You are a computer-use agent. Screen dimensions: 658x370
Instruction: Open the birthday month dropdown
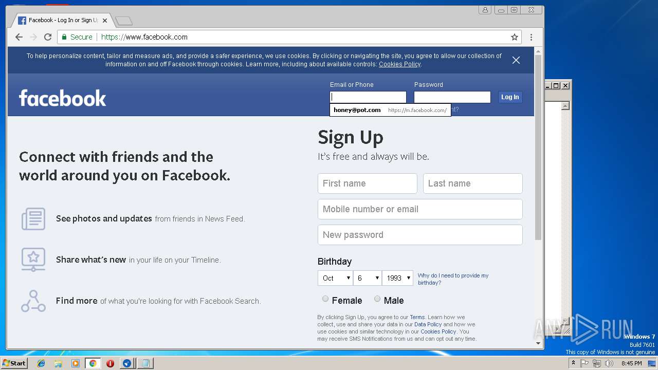pyautogui.click(x=335, y=278)
